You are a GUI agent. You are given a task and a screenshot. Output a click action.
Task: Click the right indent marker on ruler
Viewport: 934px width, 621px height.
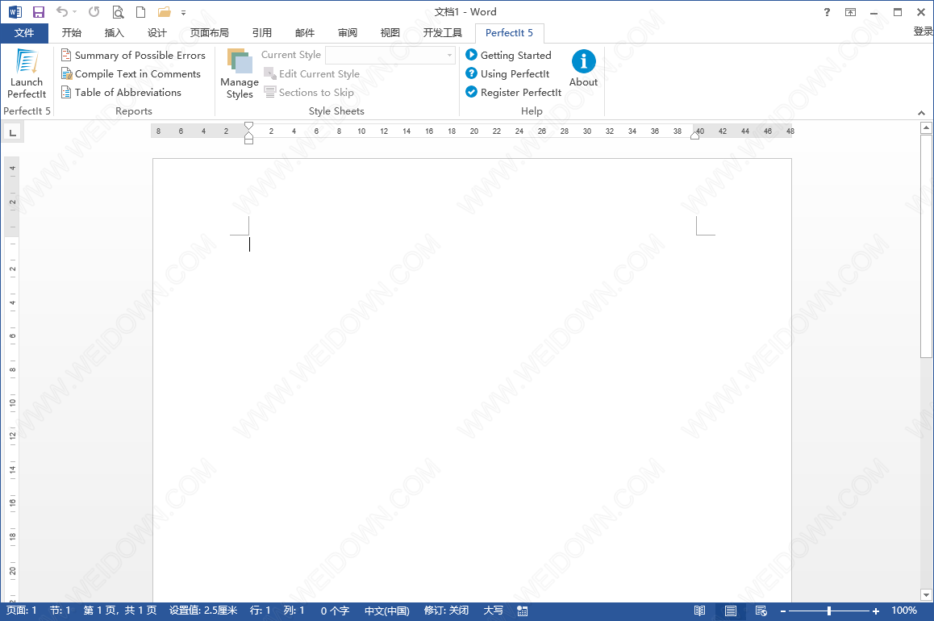[694, 135]
